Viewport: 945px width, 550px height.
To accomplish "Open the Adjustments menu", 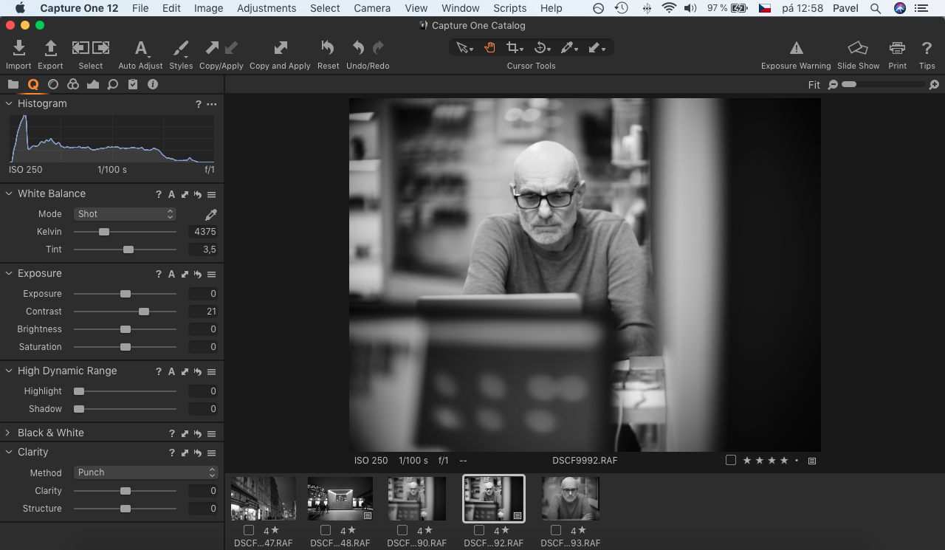I will [x=267, y=8].
